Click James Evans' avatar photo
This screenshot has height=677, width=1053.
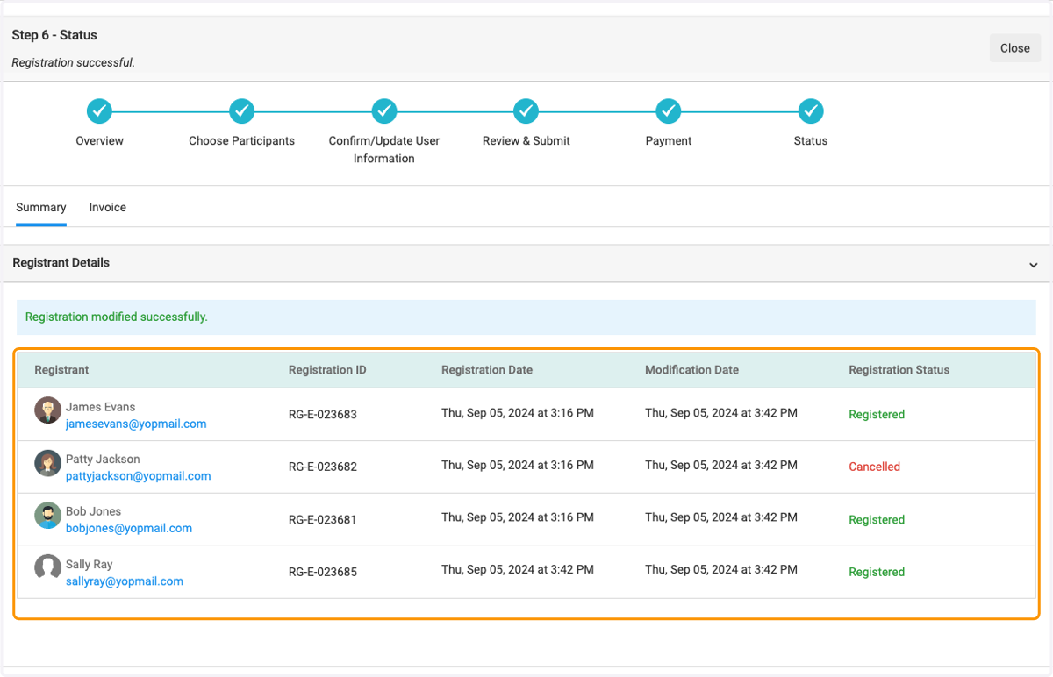tap(47, 410)
